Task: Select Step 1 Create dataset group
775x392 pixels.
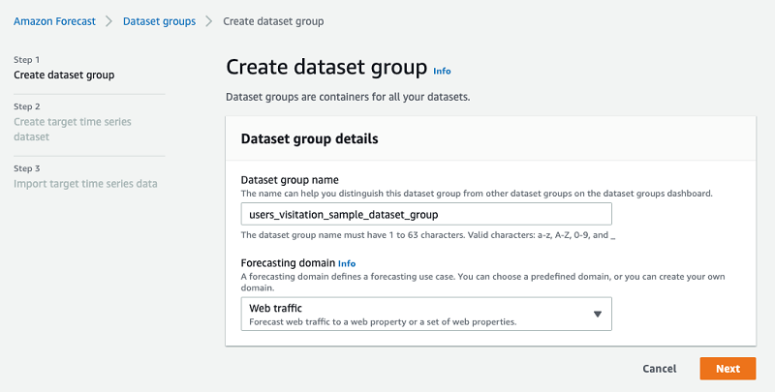Action: click(64, 75)
